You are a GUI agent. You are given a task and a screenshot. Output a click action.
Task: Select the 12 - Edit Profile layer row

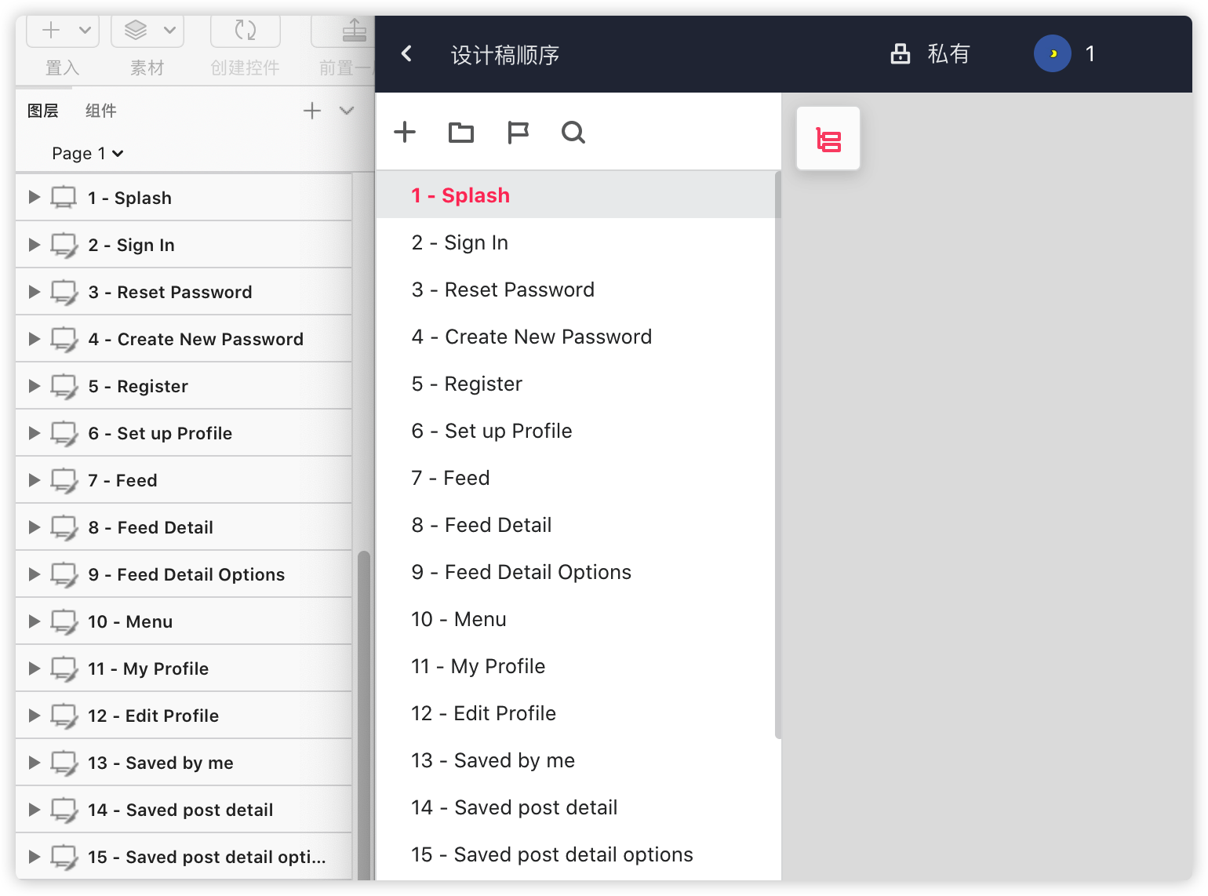184,715
